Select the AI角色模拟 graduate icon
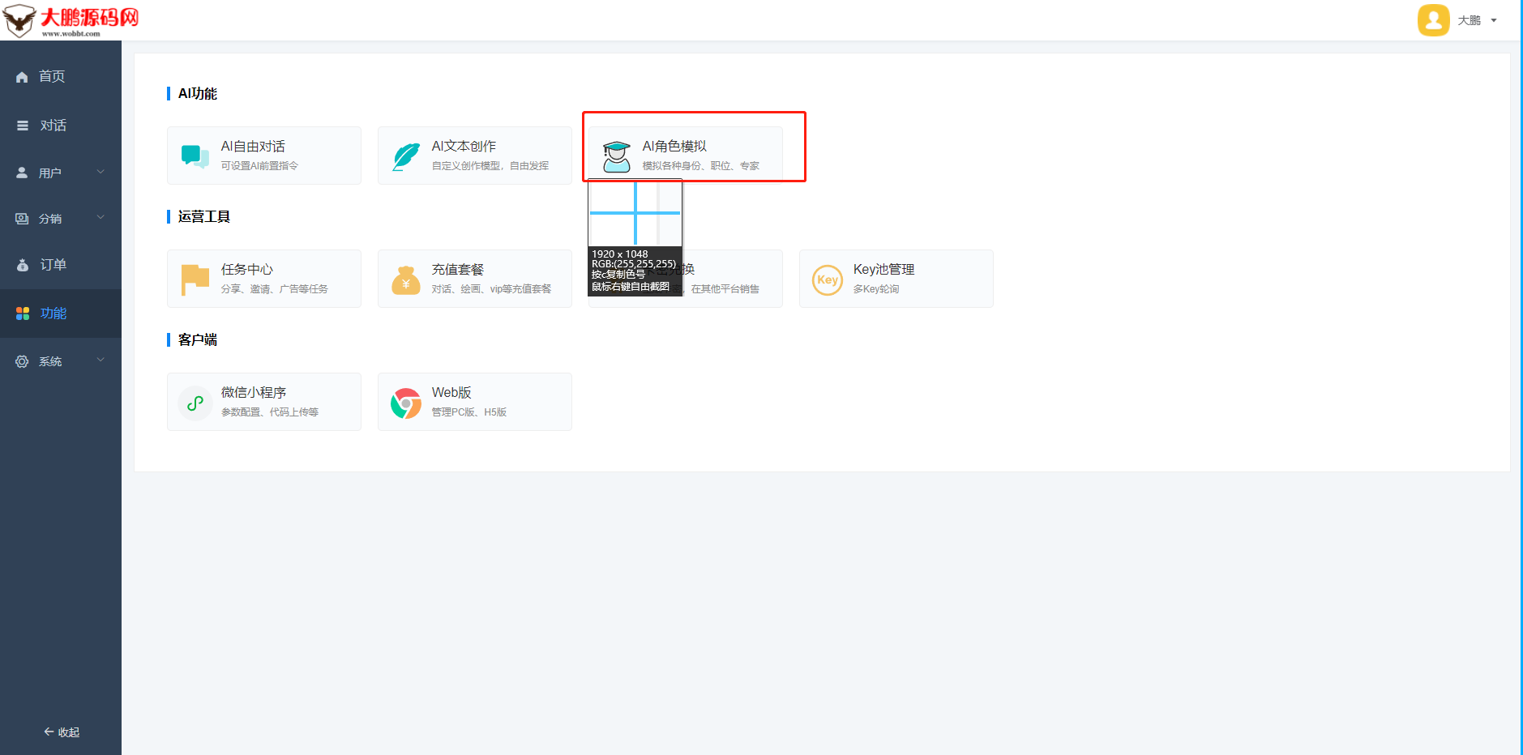The height and width of the screenshot is (755, 1523). [617, 156]
